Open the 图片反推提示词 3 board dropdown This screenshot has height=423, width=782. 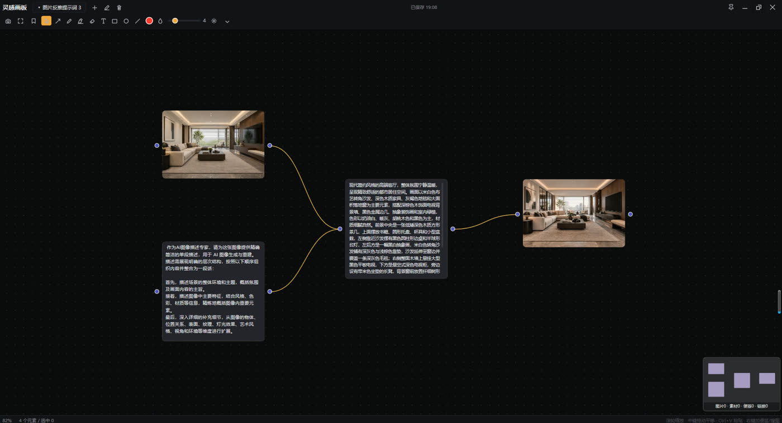click(x=60, y=8)
